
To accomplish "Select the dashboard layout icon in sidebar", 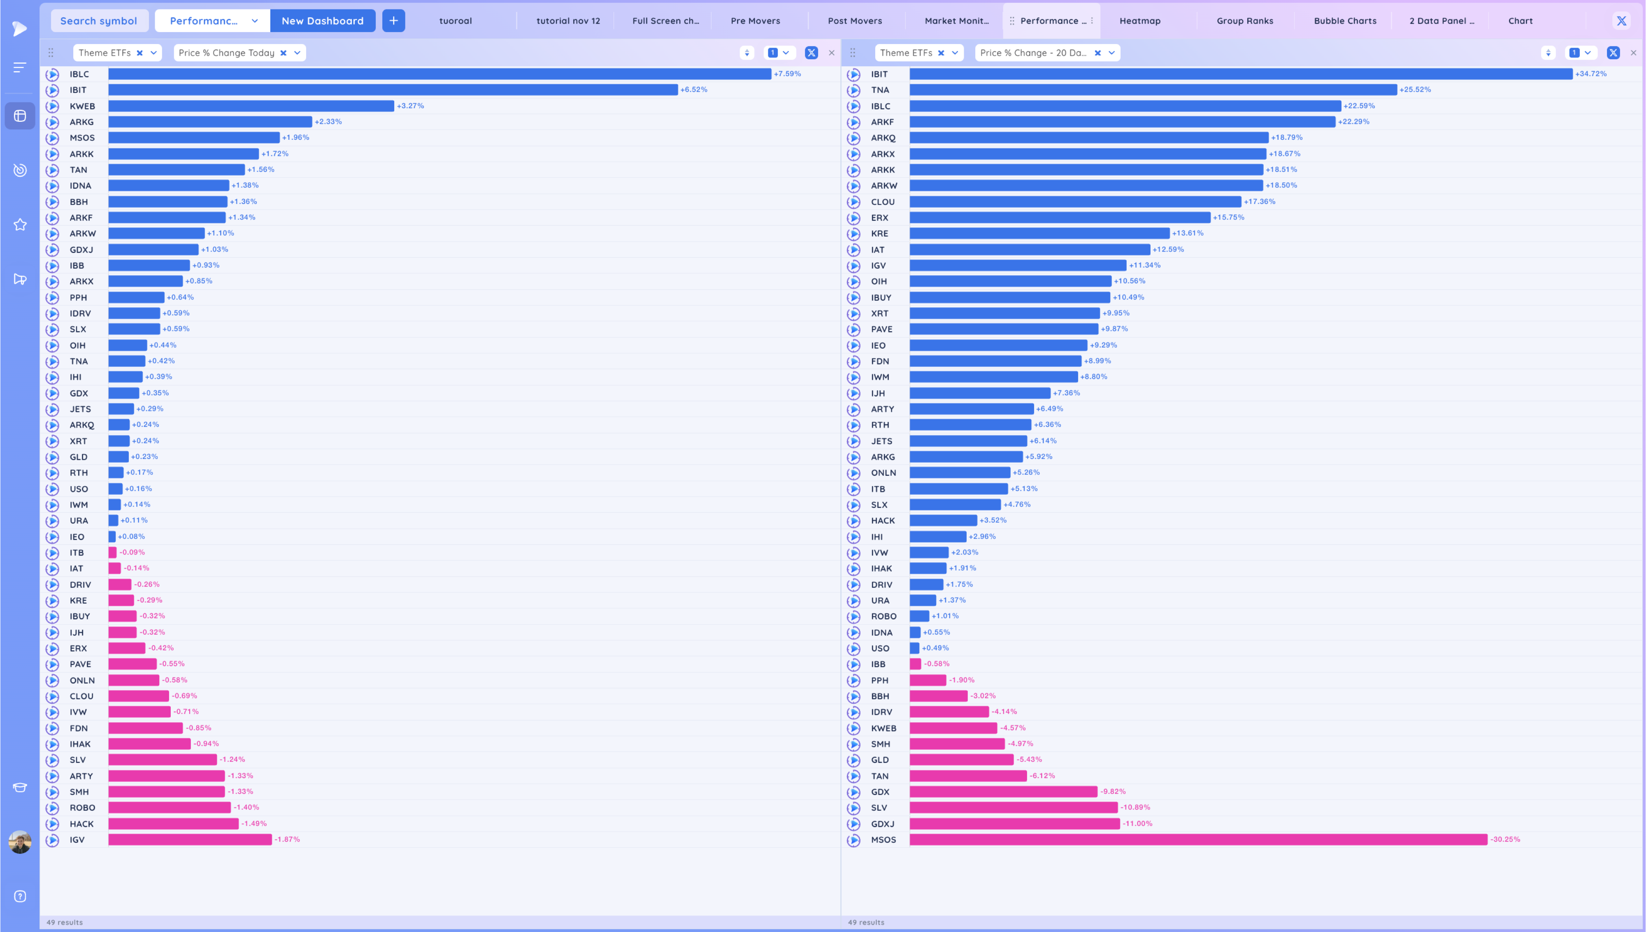I will (x=20, y=116).
